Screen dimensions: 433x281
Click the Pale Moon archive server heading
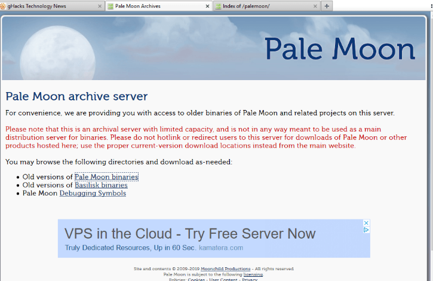(x=76, y=96)
